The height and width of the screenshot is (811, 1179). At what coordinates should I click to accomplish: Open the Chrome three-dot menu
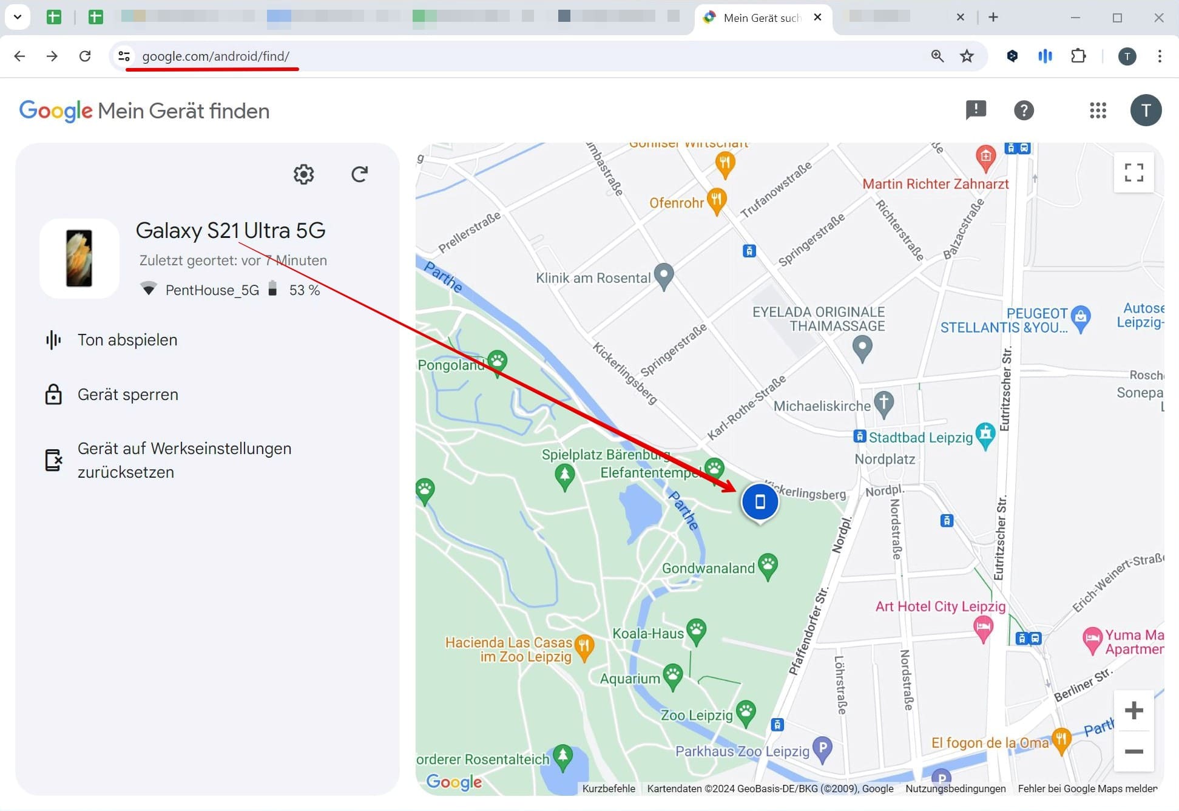1160,56
